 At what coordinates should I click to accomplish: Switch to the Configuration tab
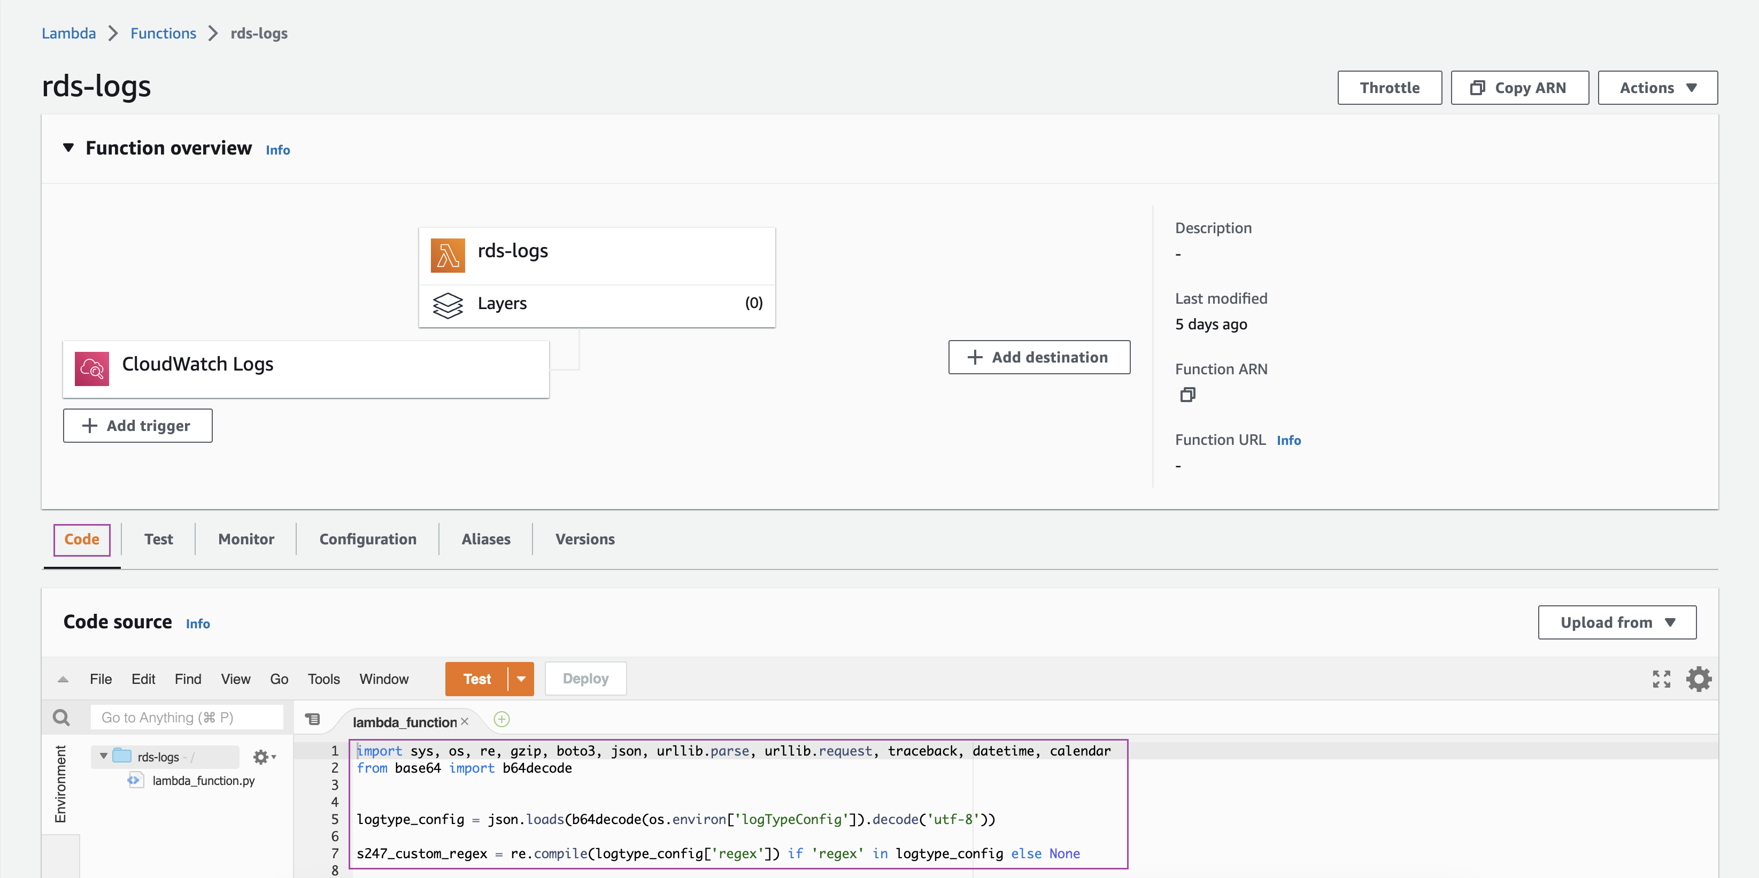(x=367, y=540)
